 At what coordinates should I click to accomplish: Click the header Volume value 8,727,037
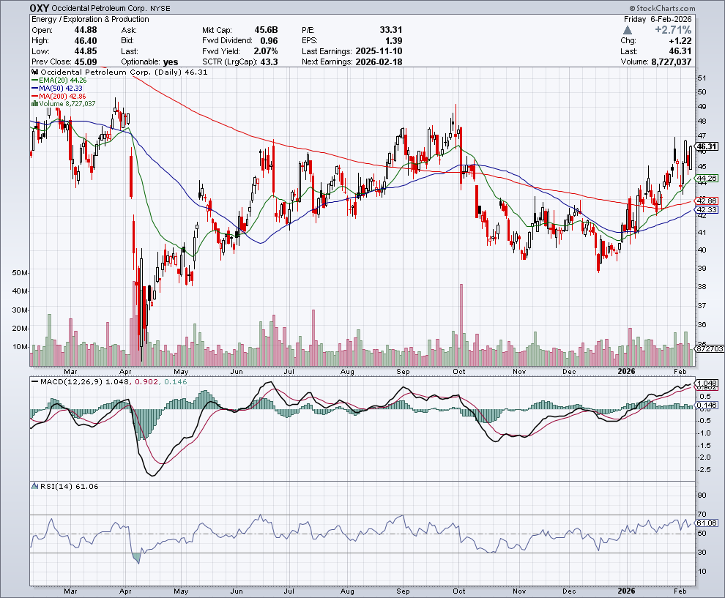tap(672, 62)
